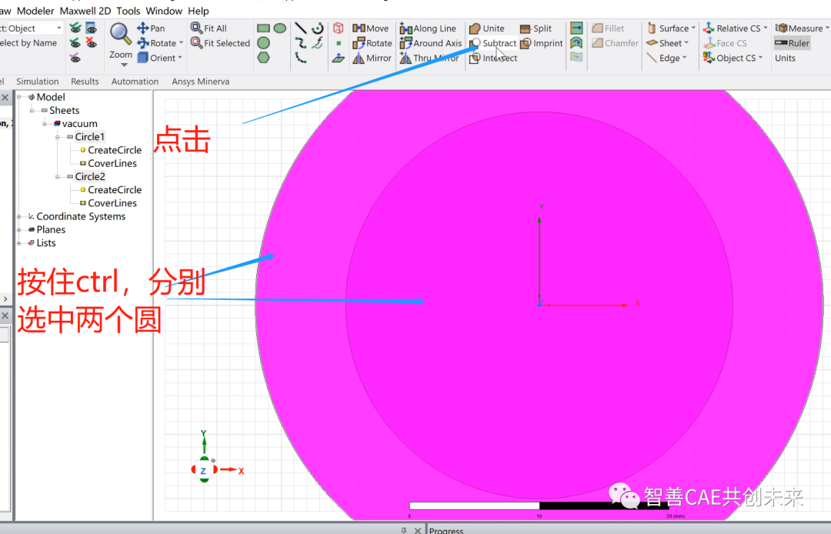Open the Sheet dropdown menu
This screenshot has width=831, height=534.
(x=687, y=43)
